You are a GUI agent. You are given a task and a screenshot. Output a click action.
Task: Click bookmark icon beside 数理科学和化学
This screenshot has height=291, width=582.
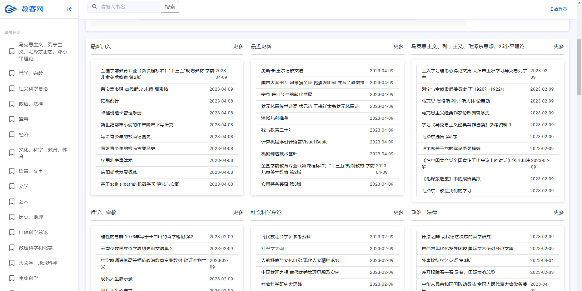12,248
